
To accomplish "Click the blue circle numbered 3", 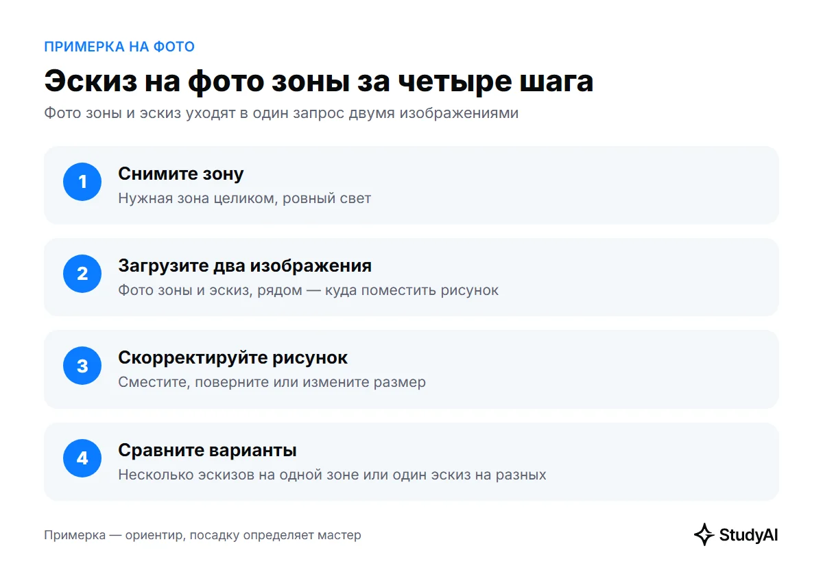I will pos(82,366).
